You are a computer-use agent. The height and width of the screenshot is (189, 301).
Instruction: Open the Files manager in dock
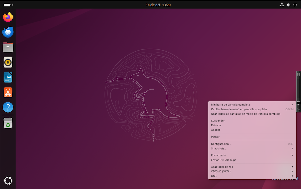(8, 48)
